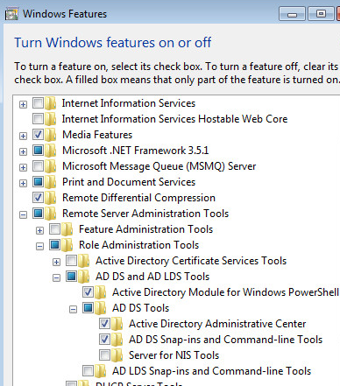The height and width of the screenshot is (386, 340).
Task: Expand the Internet Information Services node
Action: pyautogui.click(x=23, y=104)
